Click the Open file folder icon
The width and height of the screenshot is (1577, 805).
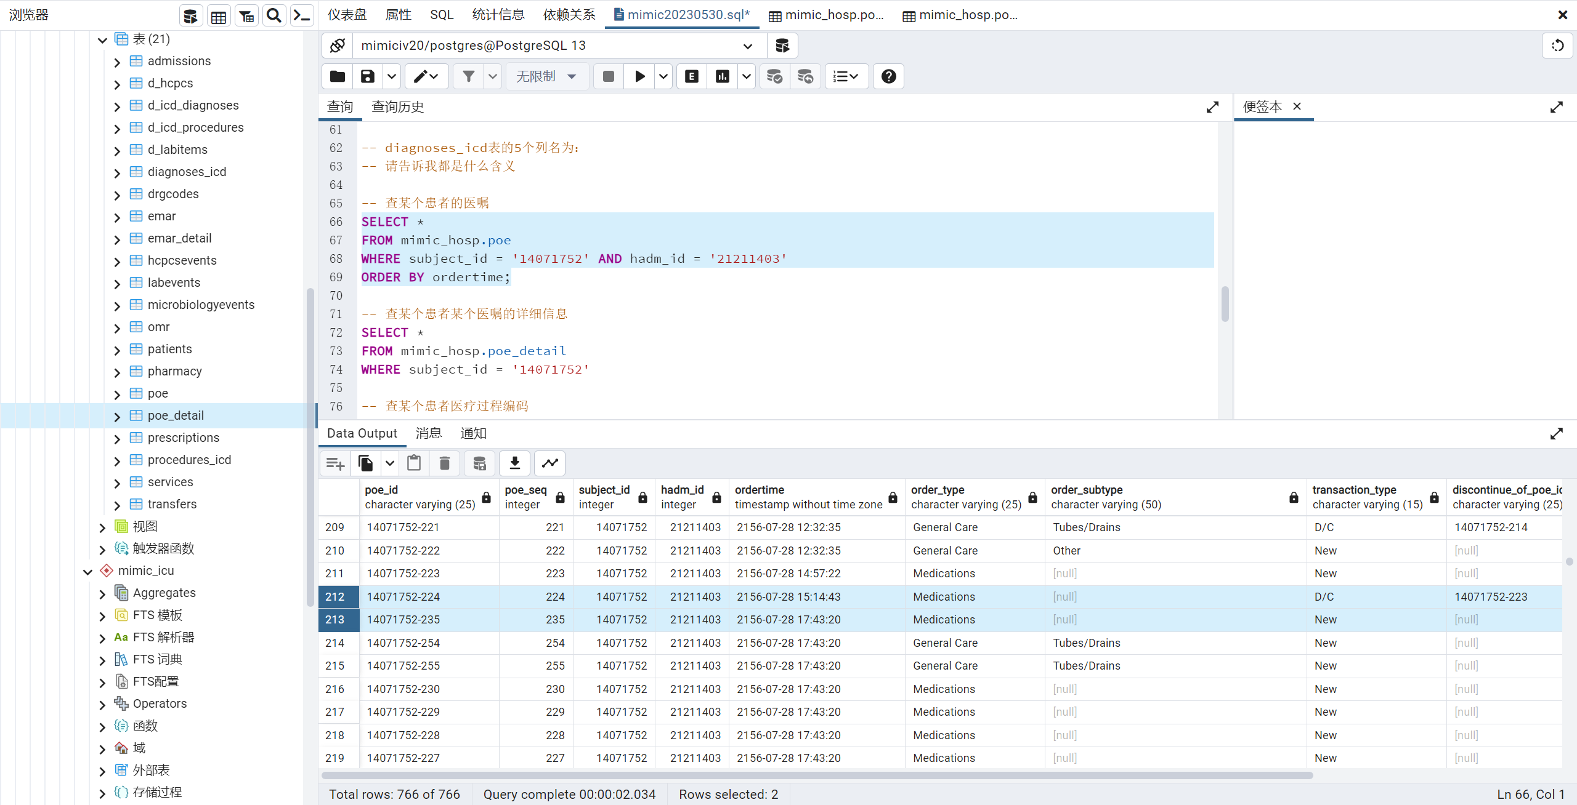tap(338, 76)
